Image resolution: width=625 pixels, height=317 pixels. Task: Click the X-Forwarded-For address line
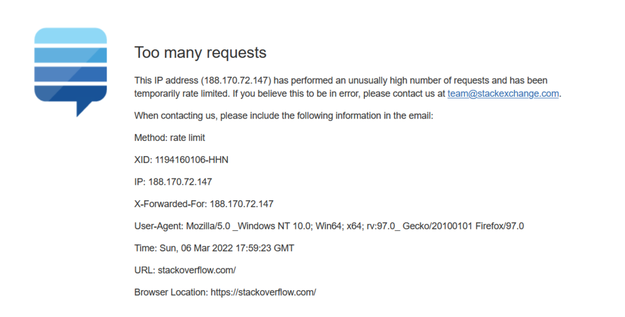(x=204, y=204)
